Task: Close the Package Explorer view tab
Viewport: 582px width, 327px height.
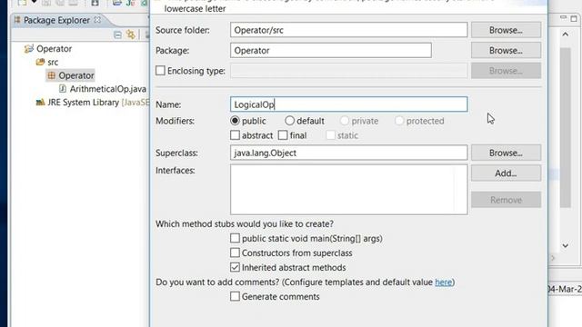Action: 97,20
